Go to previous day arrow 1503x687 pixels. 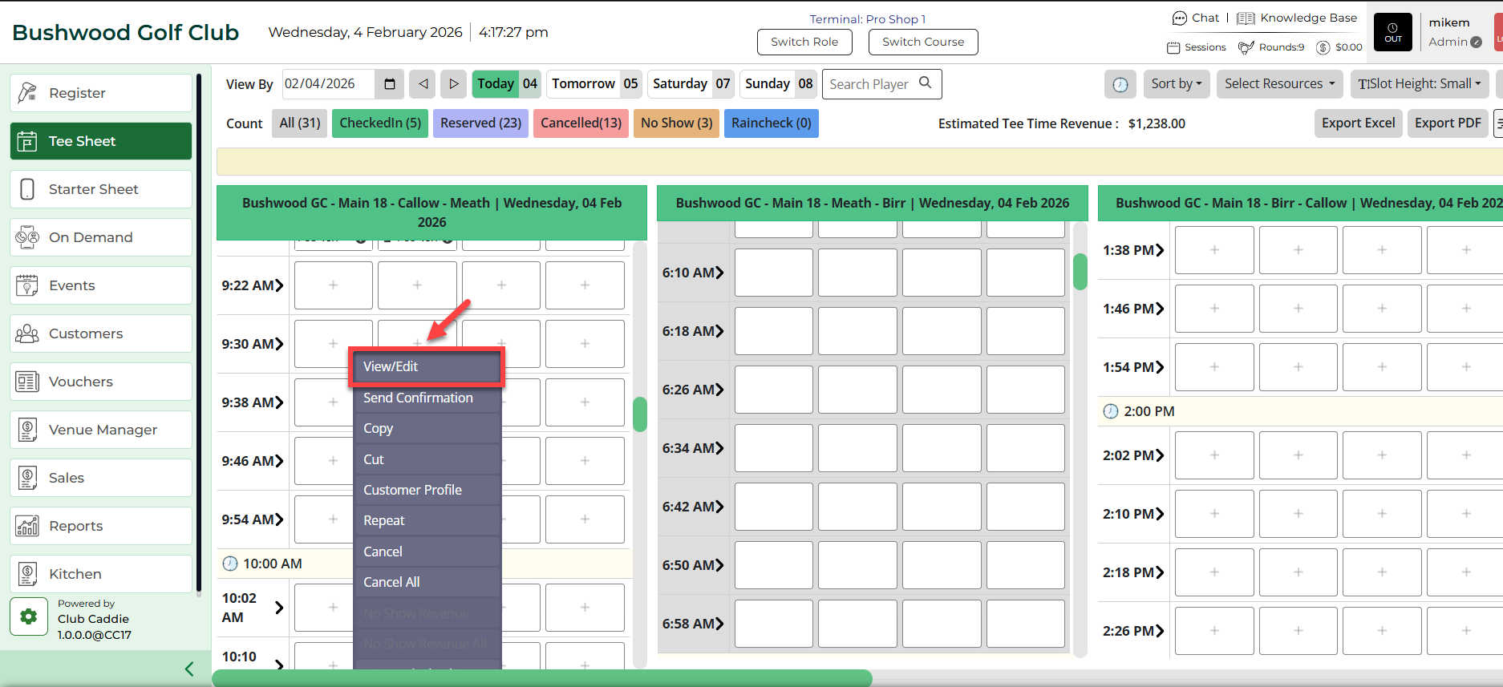(423, 84)
